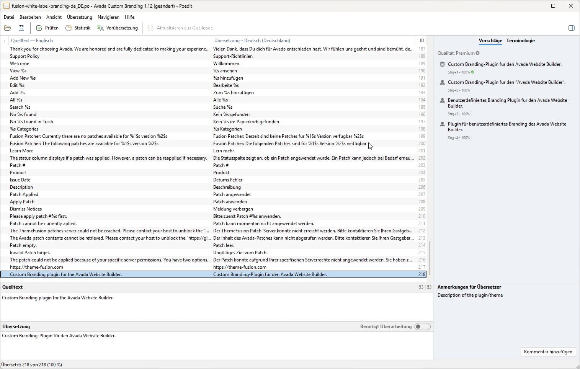580x369 pixels.
Task: Click the status bar 'Übersetzt: 218 von 218'
Action: pos(32,365)
